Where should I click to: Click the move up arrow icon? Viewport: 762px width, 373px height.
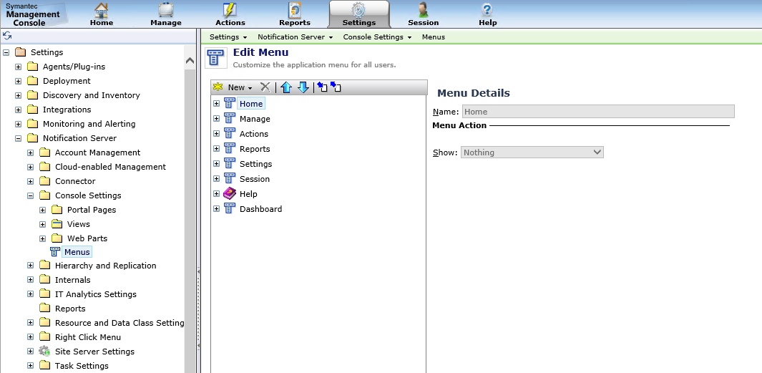[x=286, y=87]
